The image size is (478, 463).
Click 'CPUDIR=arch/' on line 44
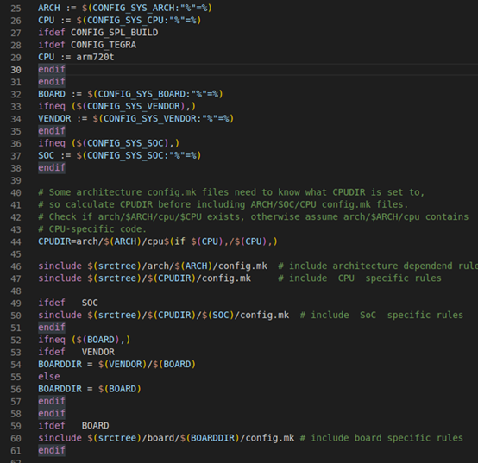71,241
